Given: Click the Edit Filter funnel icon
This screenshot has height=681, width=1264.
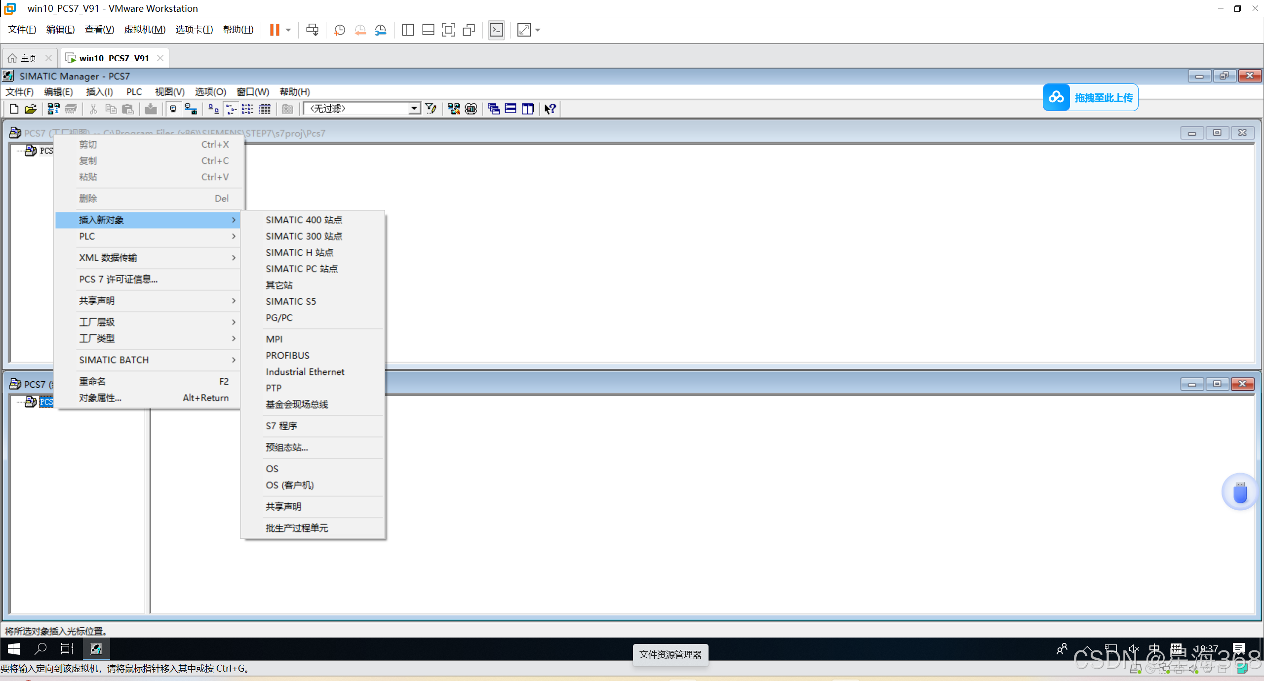Looking at the screenshot, I should 431,109.
